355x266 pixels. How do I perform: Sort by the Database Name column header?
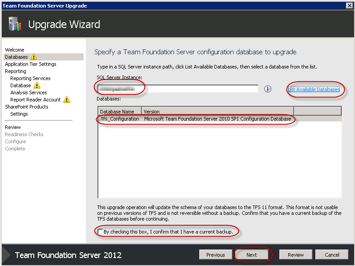[119, 111]
